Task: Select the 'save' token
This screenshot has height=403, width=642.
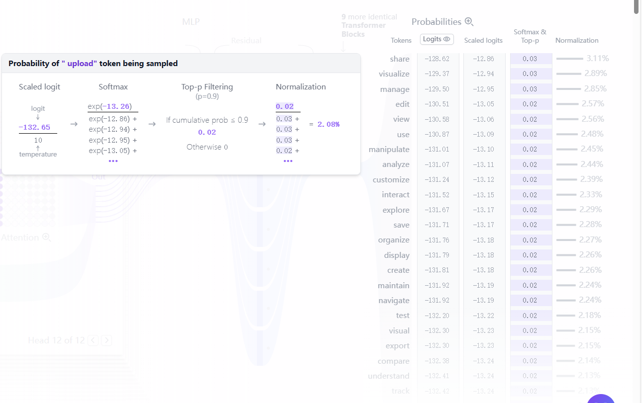Action: click(x=401, y=225)
